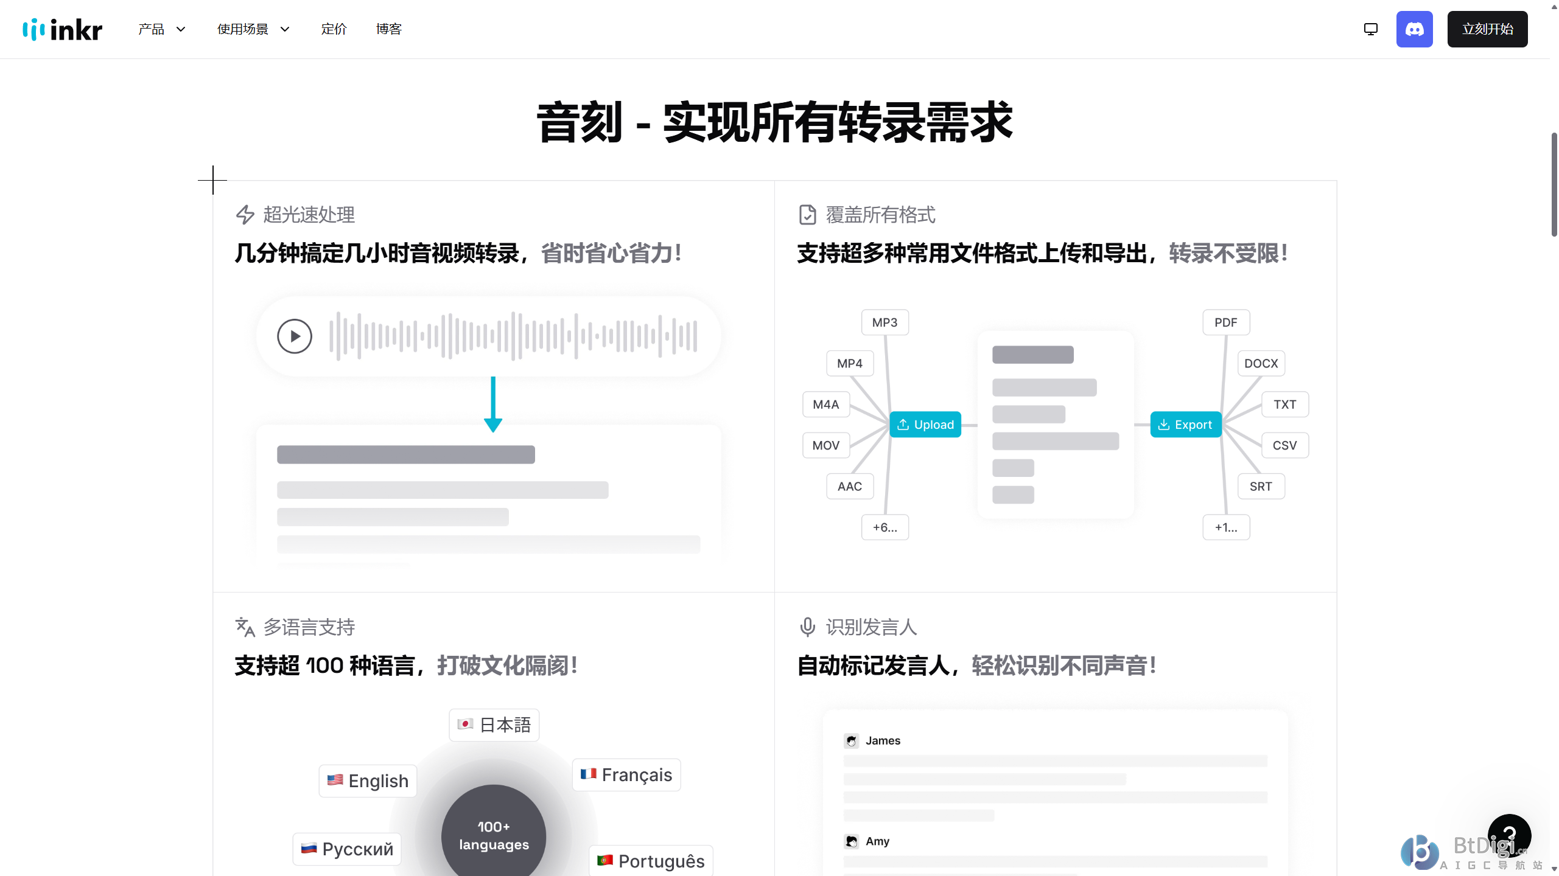Click the file-check format icon
1559x876 pixels.
tap(807, 215)
